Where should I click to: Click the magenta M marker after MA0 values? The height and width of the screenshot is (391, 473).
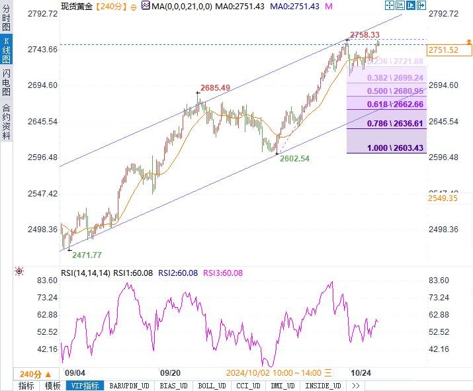[x=327, y=6]
